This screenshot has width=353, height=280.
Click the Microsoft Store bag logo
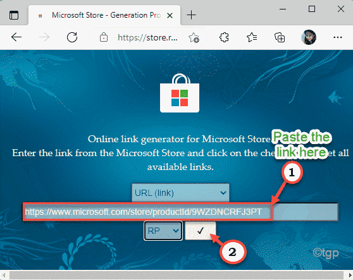click(180, 93)
